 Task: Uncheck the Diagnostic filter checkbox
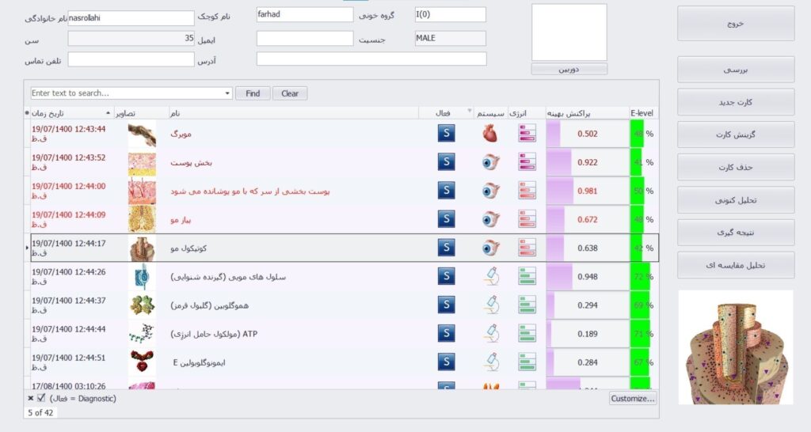coord(41,399)
